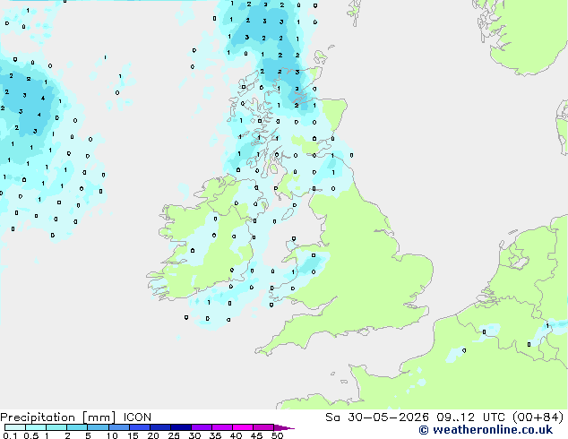Pick the palest legend swatch for 0.1–0.5 mm

click(x=15, y=427)
